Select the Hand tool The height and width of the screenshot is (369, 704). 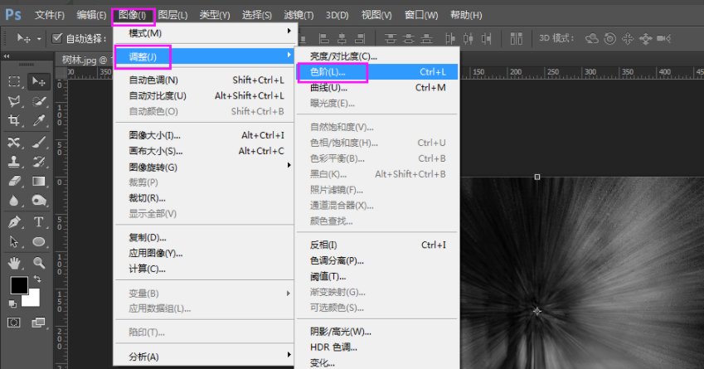14,263
